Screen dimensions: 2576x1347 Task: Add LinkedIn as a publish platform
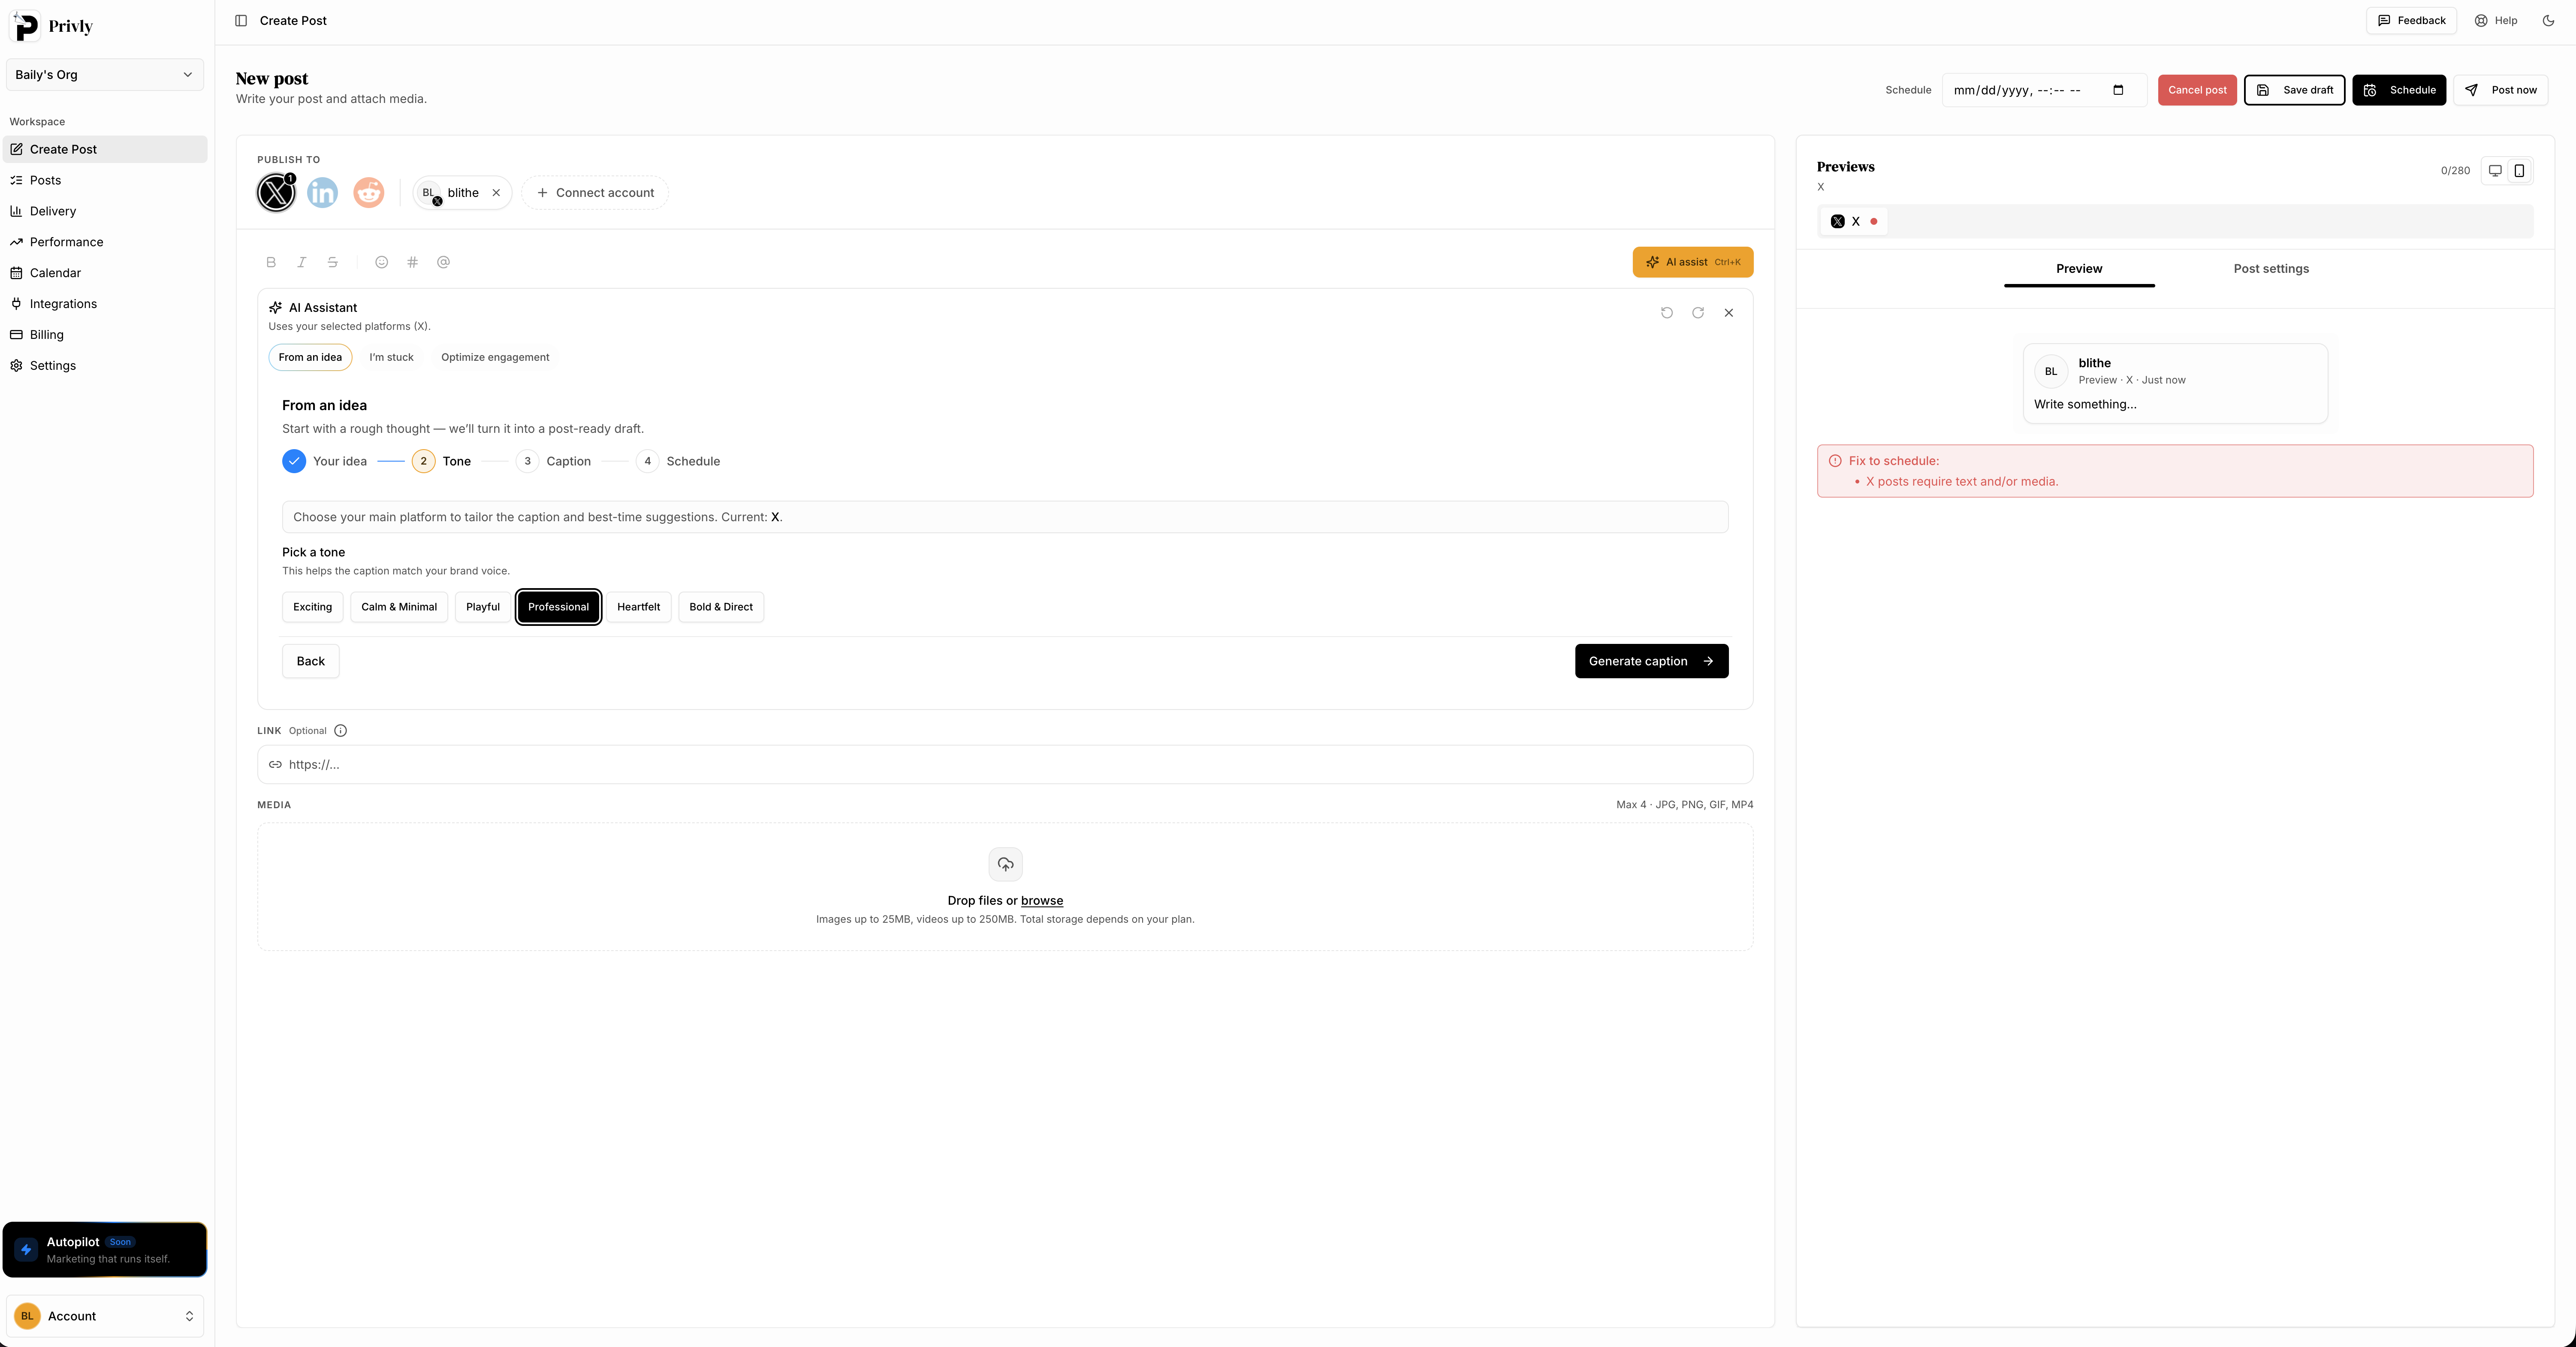tap(322, 192)
